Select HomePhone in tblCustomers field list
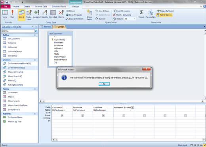 (x=60, y=57)
